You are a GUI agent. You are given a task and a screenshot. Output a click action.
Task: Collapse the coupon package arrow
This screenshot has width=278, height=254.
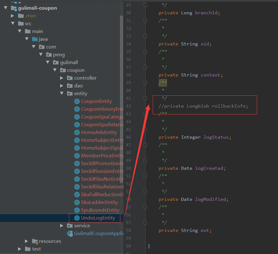coord(55,70)
